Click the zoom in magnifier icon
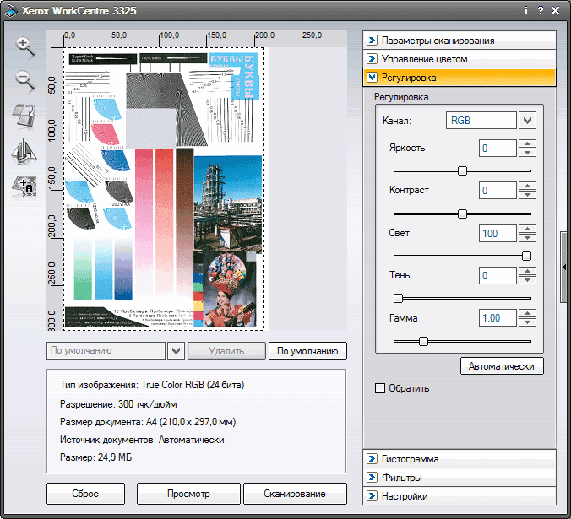Image resolution: width=571 pixels, height=519 pixels. point(25,47)
